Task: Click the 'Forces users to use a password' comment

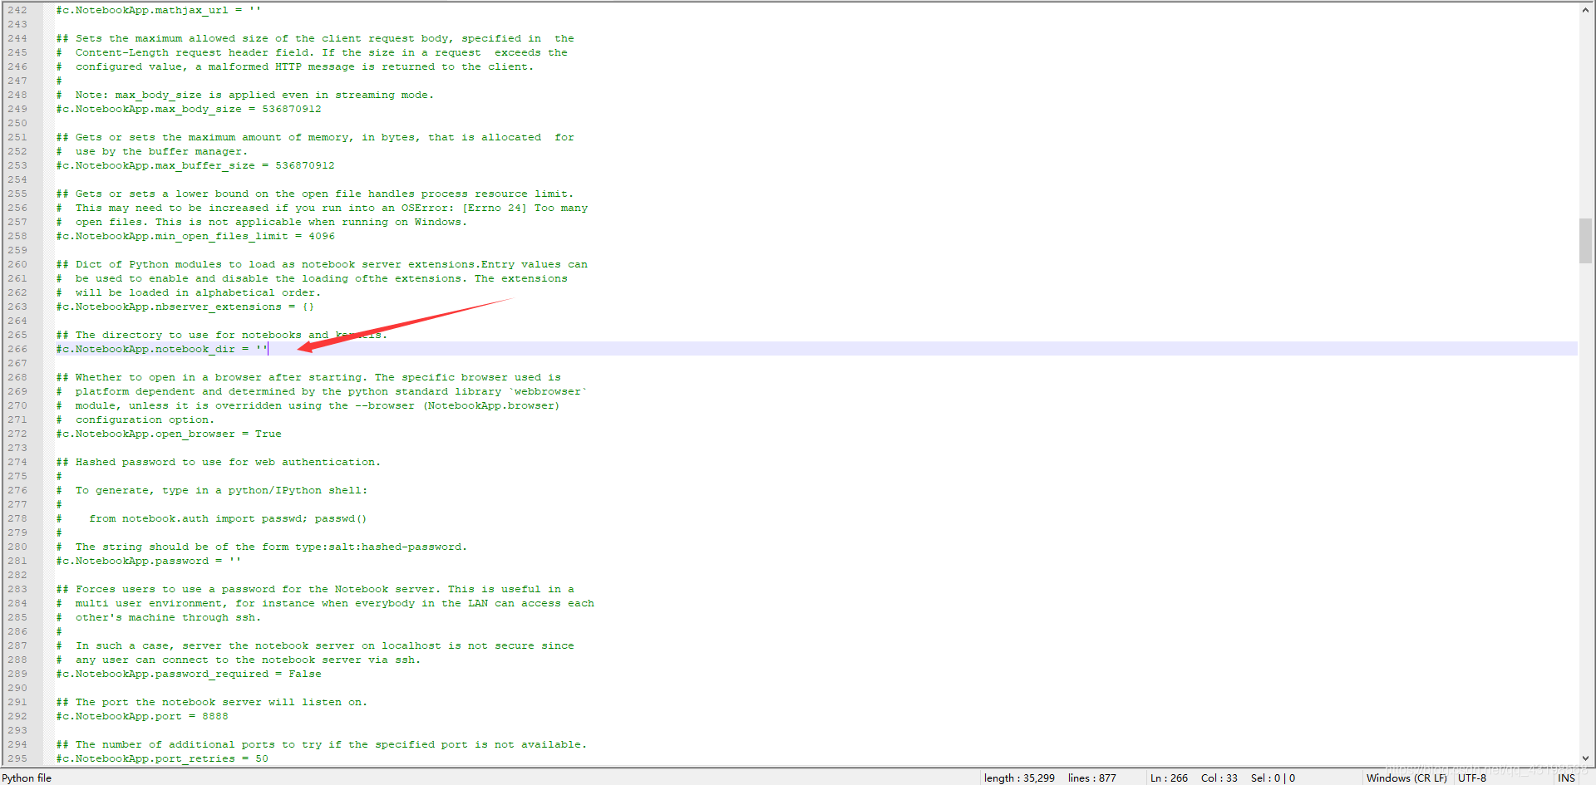Action: [315, 589]
